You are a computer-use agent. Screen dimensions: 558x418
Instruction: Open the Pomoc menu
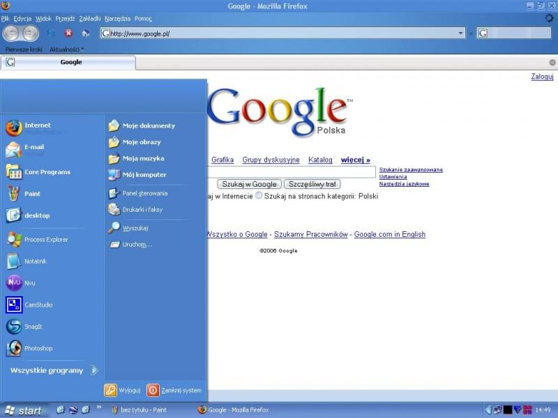coord(143,19)
